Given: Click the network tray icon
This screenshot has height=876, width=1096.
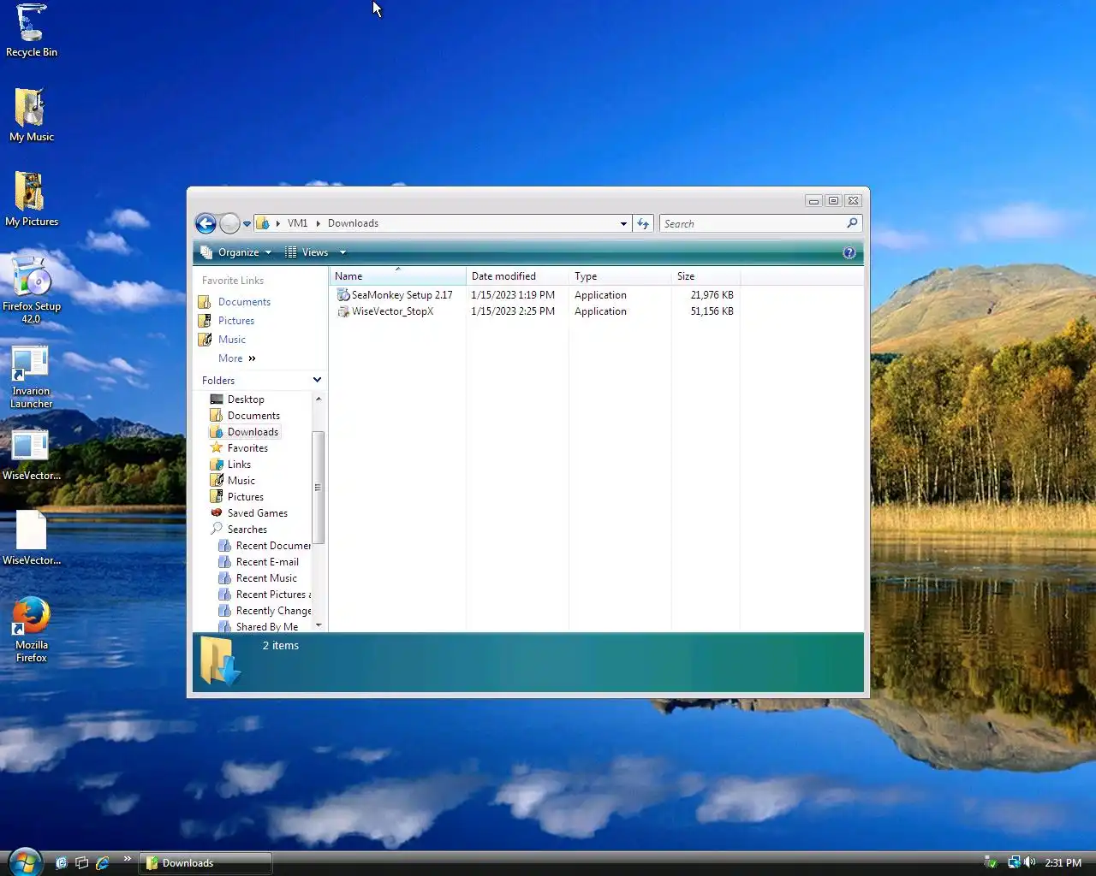Looking at the screenshot, I should coord(1014,862).
